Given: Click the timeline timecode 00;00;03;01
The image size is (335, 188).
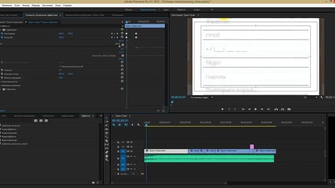Looking at the screenshot, I should tap(120, 121).
